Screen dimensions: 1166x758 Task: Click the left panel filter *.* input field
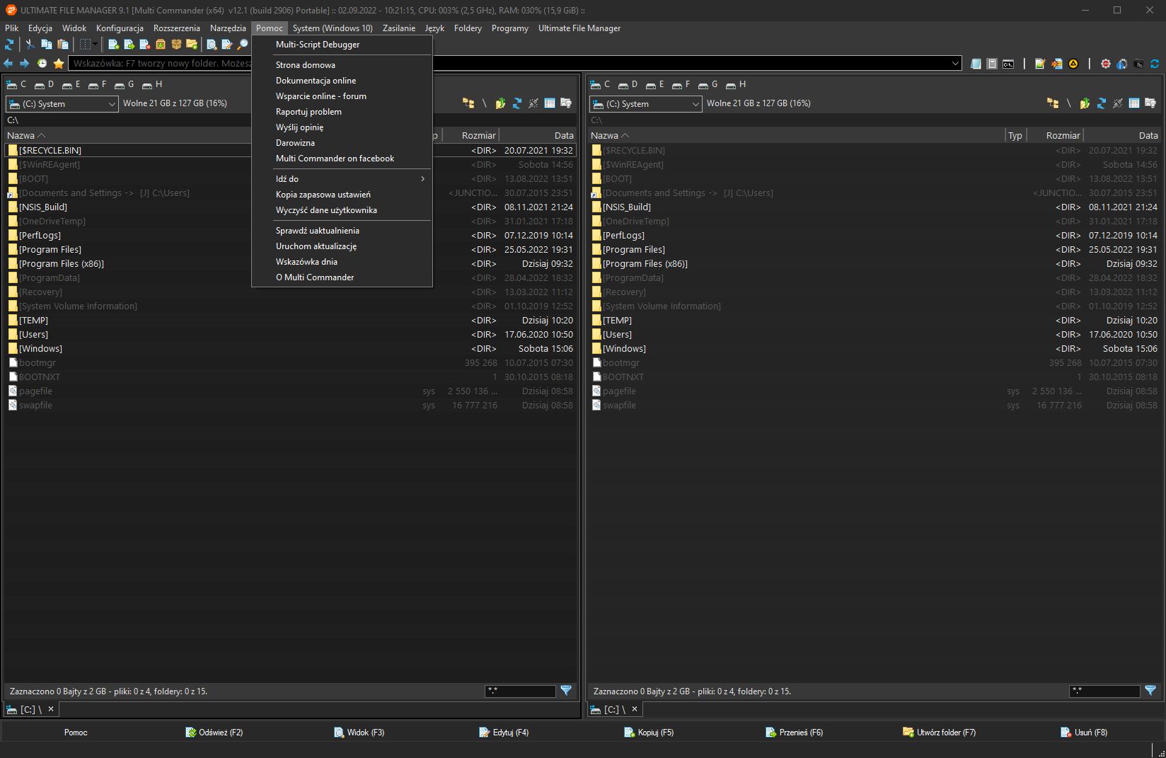[x=520, y=691]
